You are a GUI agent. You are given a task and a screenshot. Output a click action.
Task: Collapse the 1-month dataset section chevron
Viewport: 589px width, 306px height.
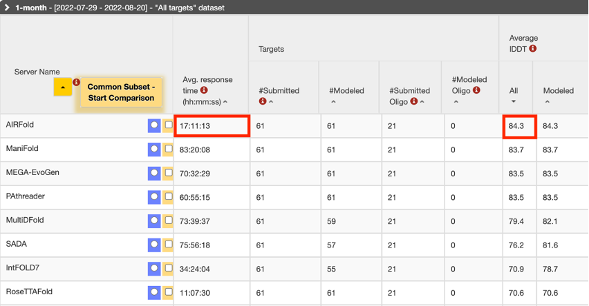tap(6, 7)
